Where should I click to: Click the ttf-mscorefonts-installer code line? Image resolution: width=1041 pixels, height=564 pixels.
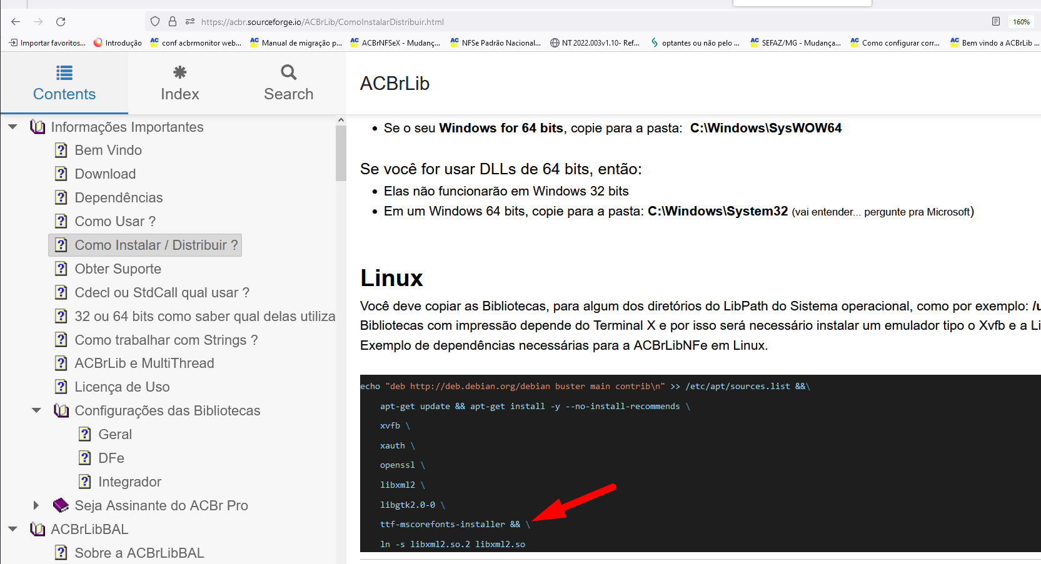point(455,524)
